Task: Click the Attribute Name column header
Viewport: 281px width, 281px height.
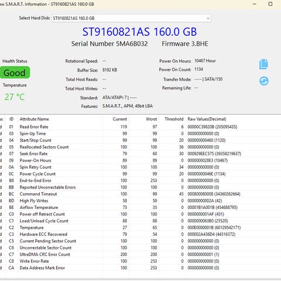Action: tap(35, 119)
